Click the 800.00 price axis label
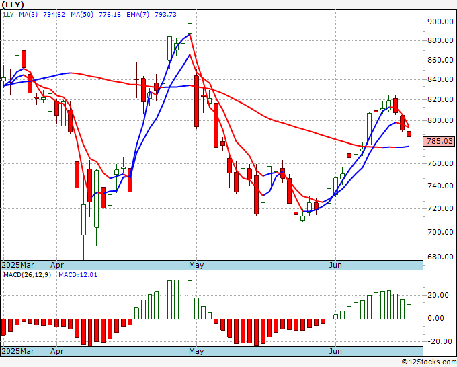 click(x=440, y=121)
